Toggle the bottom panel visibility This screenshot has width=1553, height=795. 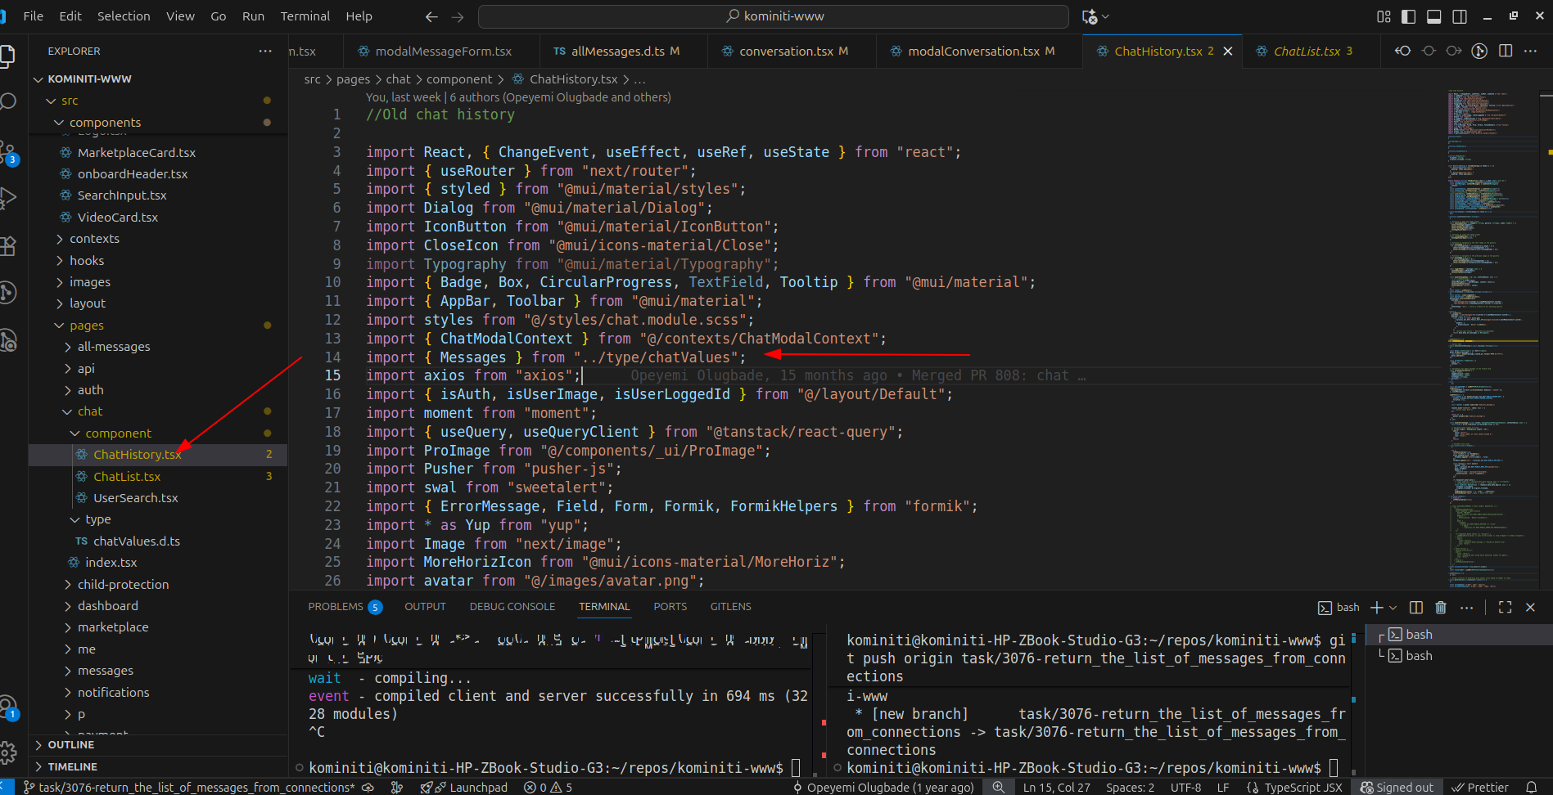point(1434,16)
